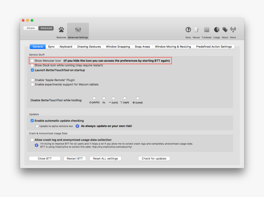Open Window Moving & Resizing tab
The image size is (264, 197).
click(x=173, y=46)
